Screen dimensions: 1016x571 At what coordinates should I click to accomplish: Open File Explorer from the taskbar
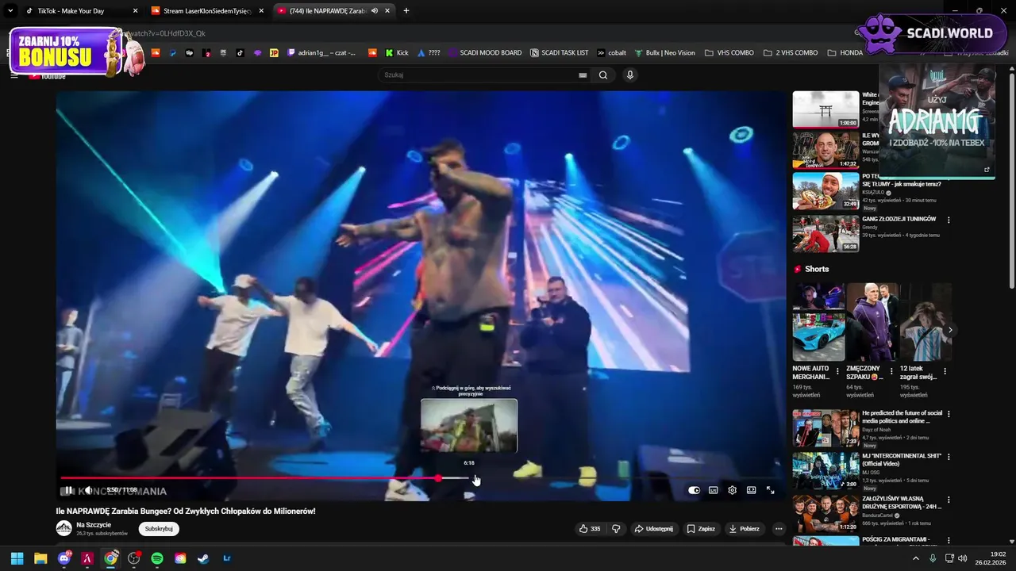click(x=40, y=558)
